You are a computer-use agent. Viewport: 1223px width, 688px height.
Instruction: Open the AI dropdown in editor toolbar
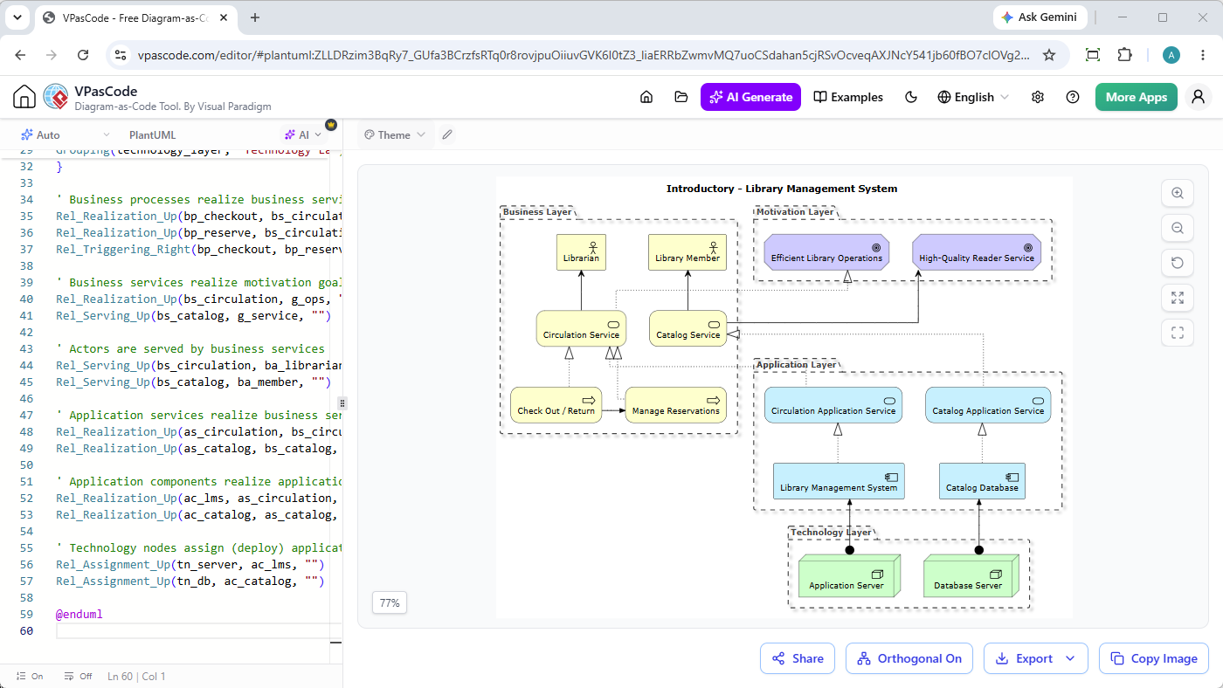click(x=302, y=135)
